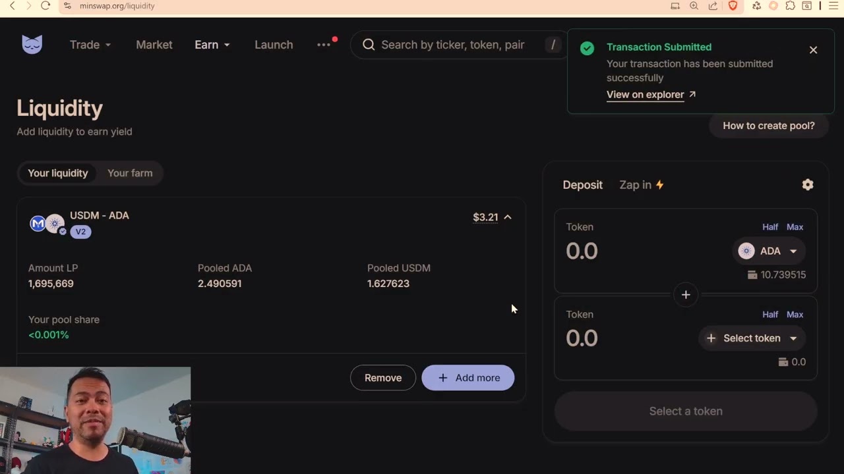
Task: Click the sidebar search panel icon
Action: click(806, 6)
